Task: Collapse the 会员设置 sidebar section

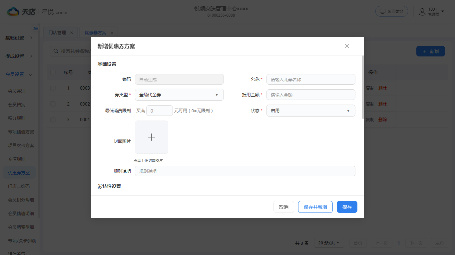Action: pyautogui.click(x=19, y=74)
